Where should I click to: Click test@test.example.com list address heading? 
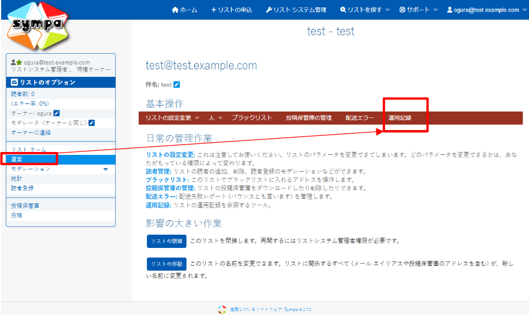tap(201, 65)
